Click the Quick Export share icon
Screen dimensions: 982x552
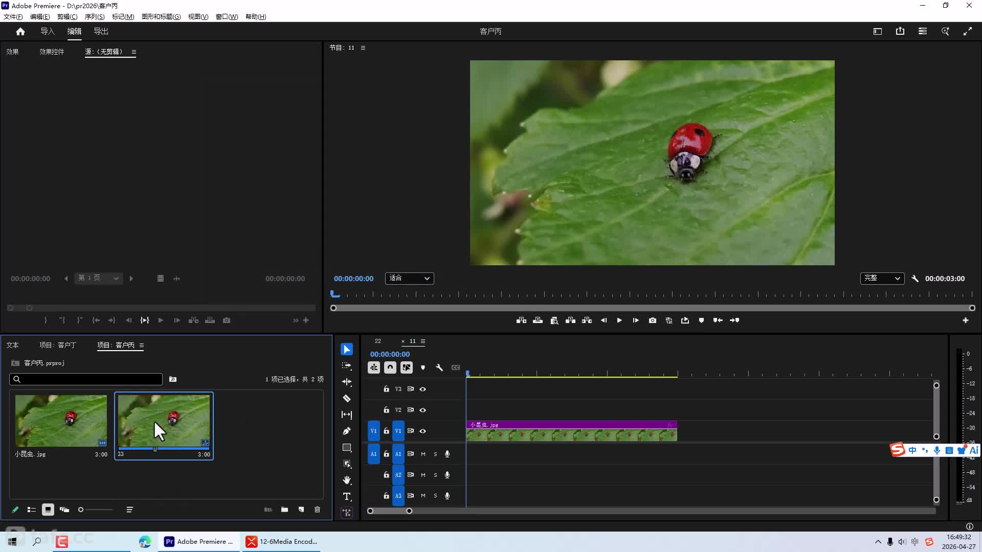point(900,32)
